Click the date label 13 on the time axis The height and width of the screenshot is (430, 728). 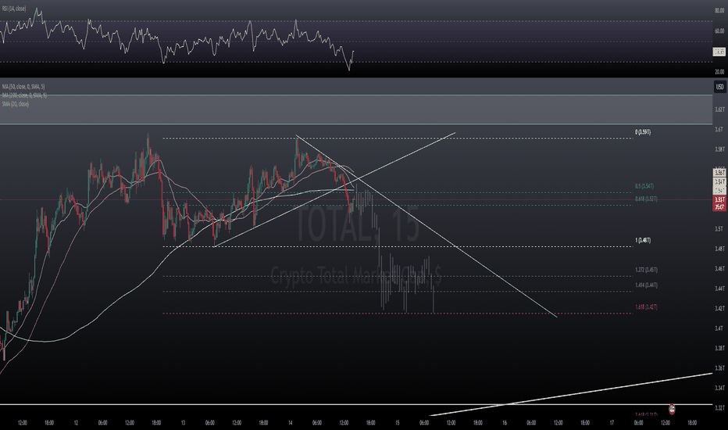coord(183,423)
